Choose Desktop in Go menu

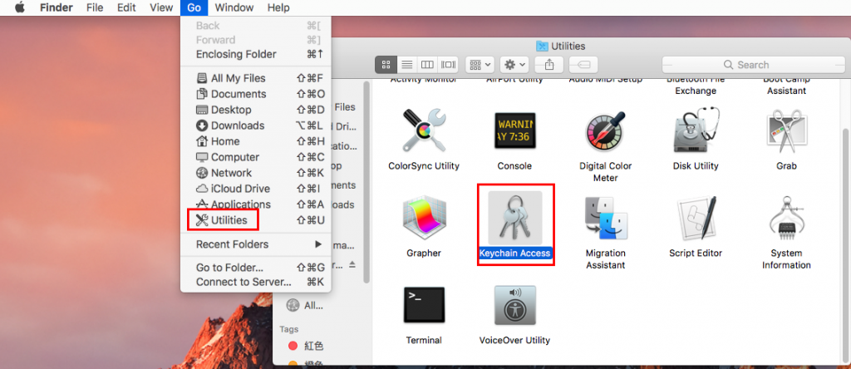[x=256, y=110]
